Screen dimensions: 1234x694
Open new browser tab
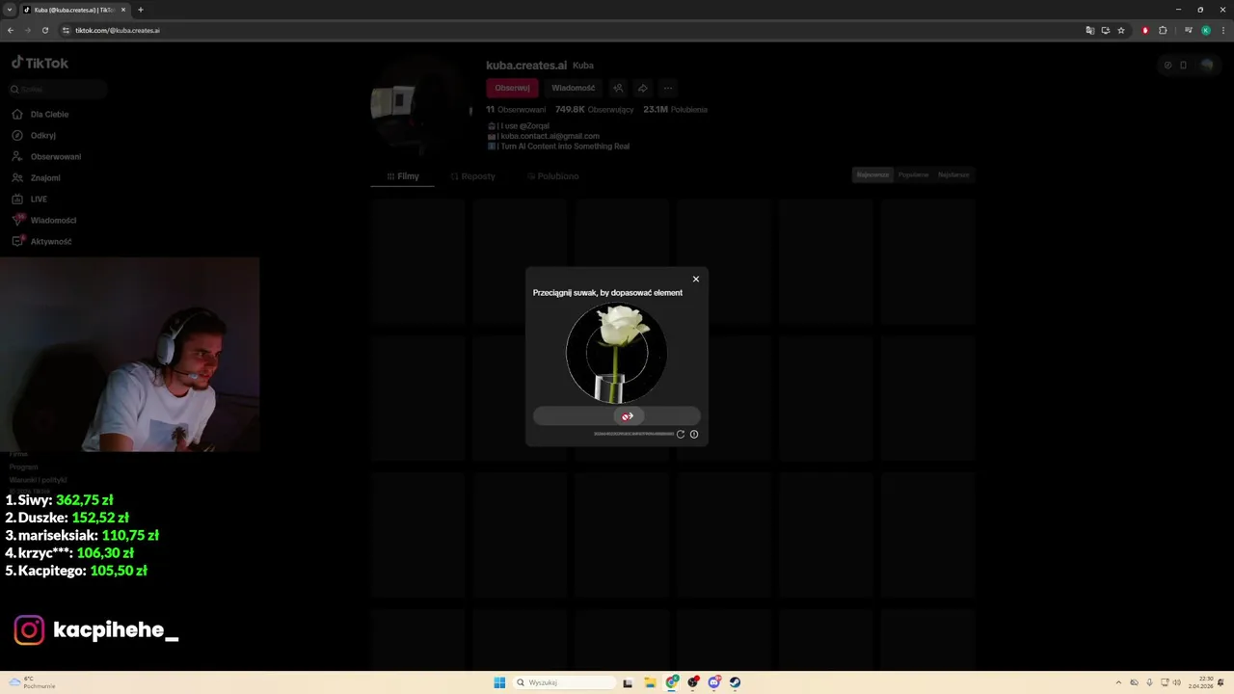click(x=141, y=10)
